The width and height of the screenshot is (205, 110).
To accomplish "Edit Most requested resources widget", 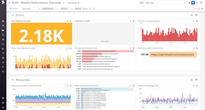I will (x=131, y=86).
